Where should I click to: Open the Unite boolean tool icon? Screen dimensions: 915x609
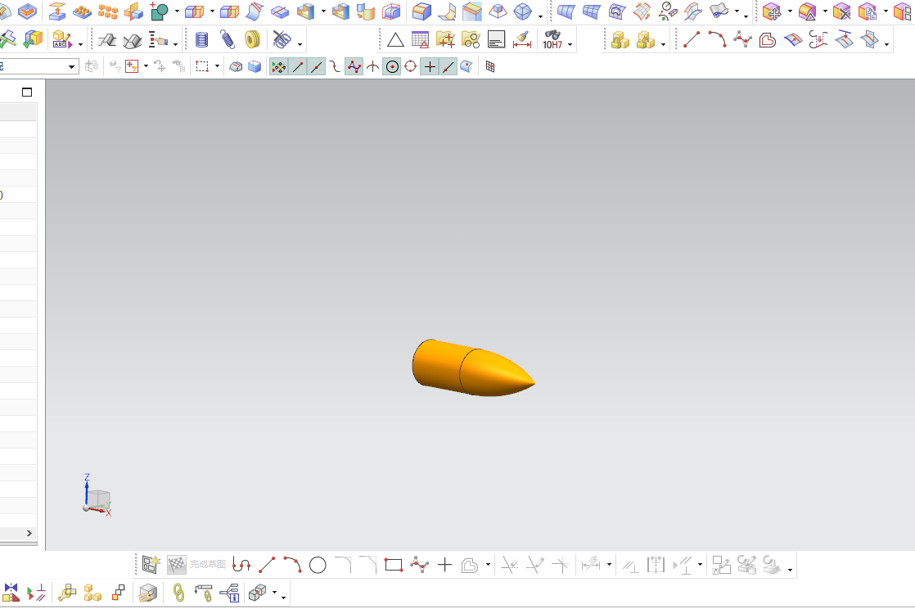[x=160, y=11]
